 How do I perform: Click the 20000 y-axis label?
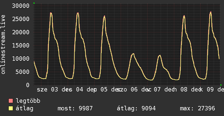(x=21, y=32)
